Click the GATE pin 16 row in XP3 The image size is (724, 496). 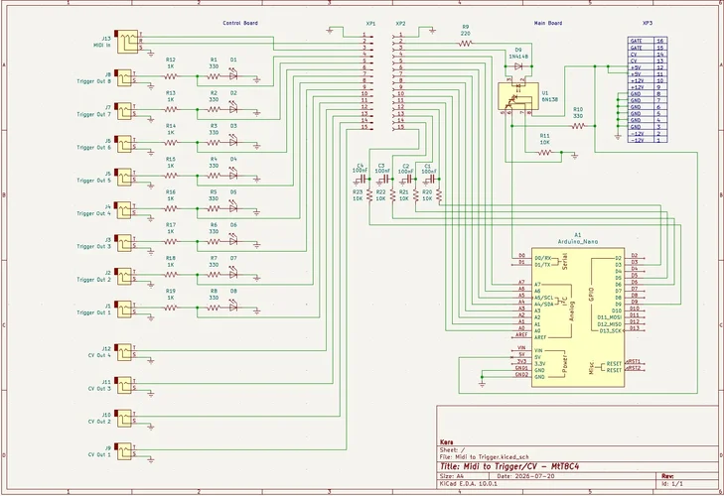(x=648, y=41)
